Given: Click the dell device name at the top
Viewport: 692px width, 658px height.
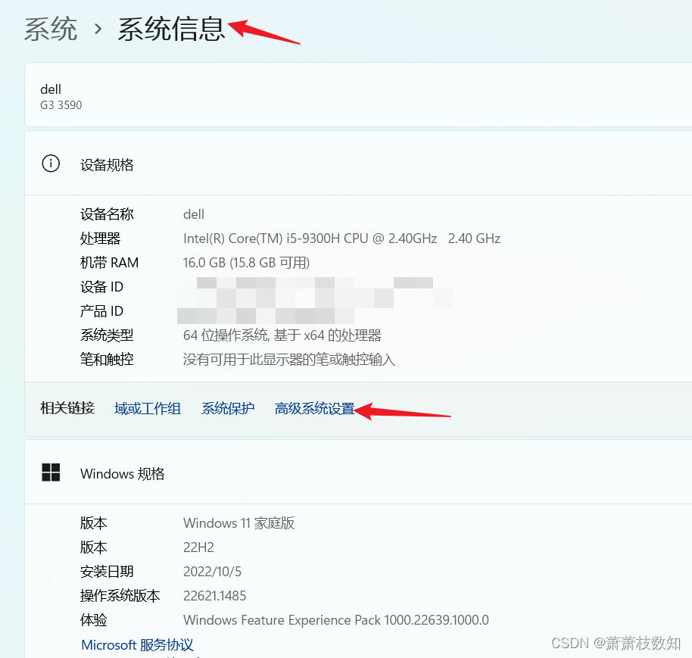Looking at the screenshot, I should coord(51,89).
